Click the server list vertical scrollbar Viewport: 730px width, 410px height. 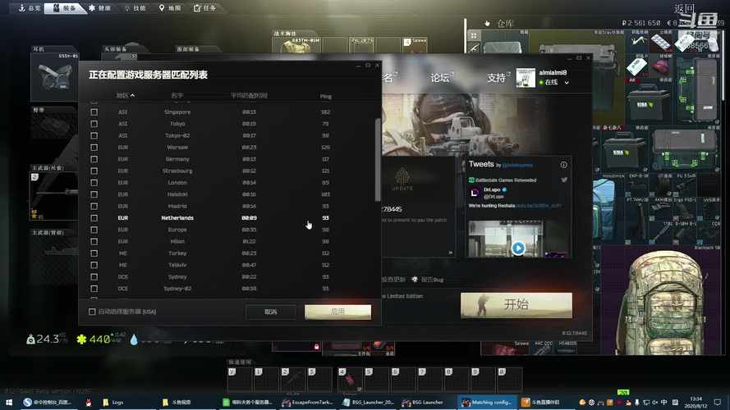(378, 160)
